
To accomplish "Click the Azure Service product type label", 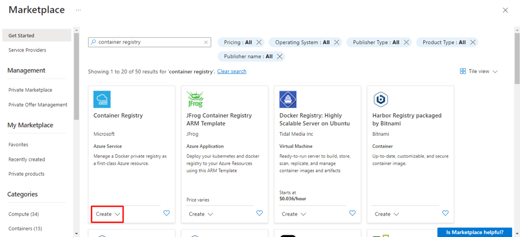I will (108, 146).
